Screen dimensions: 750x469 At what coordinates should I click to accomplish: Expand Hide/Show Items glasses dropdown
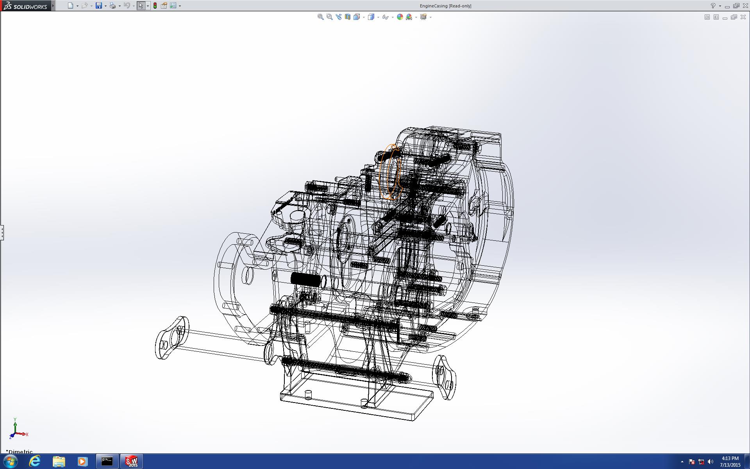[x=393, y=17]
